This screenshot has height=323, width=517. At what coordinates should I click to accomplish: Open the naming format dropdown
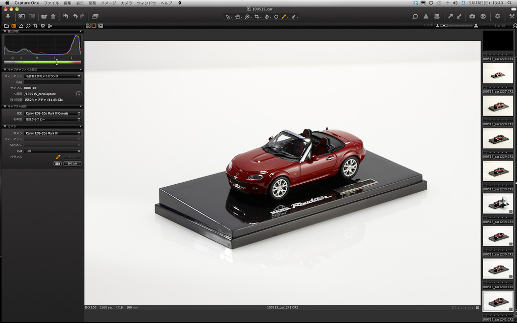tap(53, 76)
